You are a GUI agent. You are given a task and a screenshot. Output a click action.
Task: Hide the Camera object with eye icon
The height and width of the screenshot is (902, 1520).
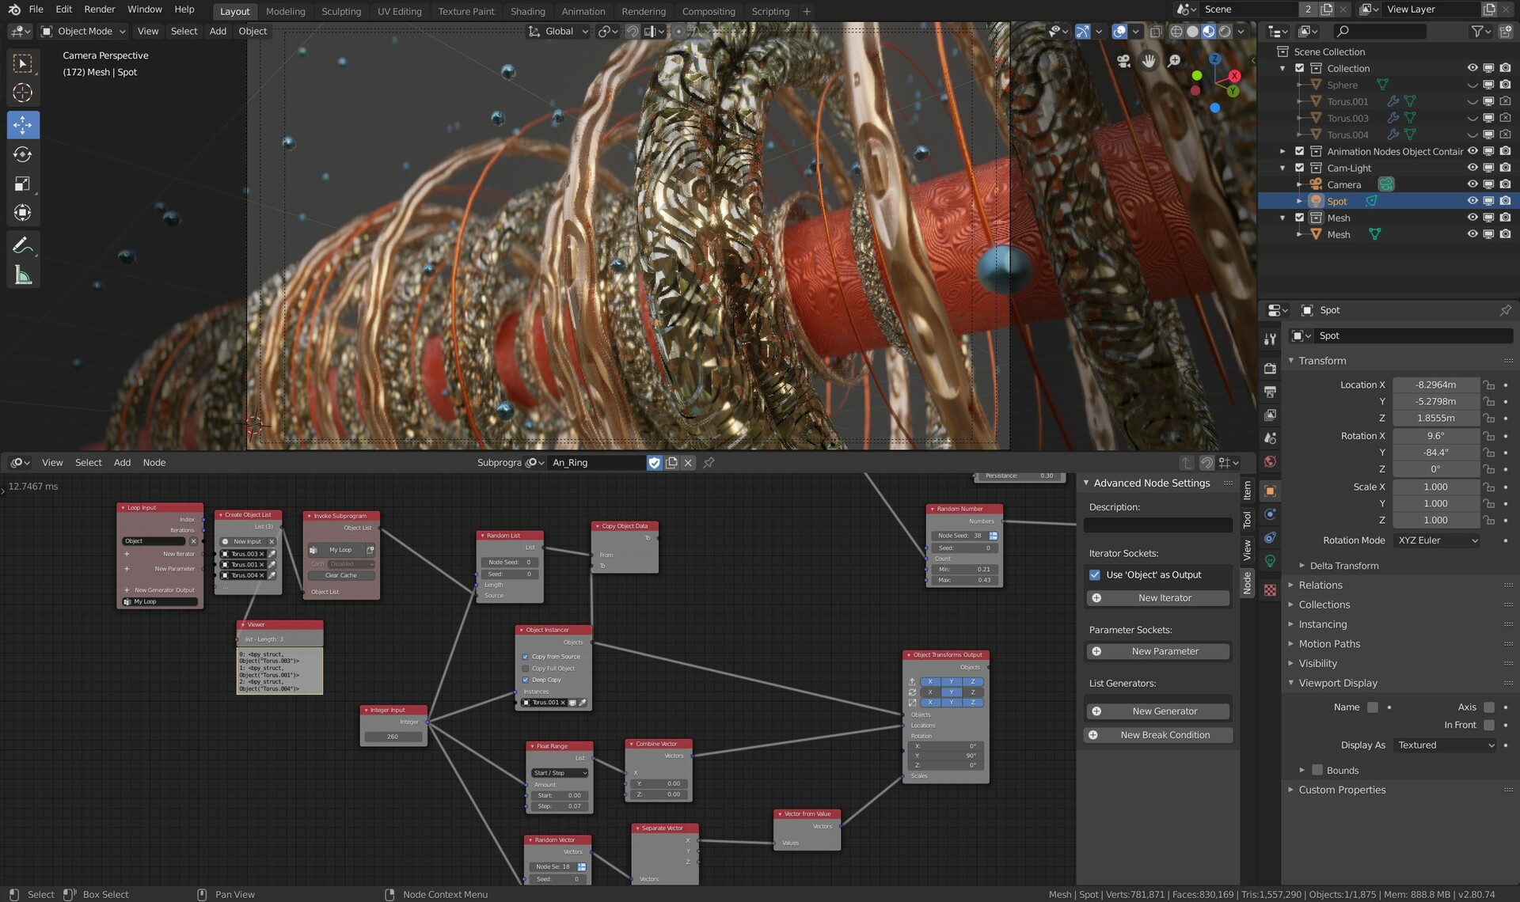(x=1472, y=184)
